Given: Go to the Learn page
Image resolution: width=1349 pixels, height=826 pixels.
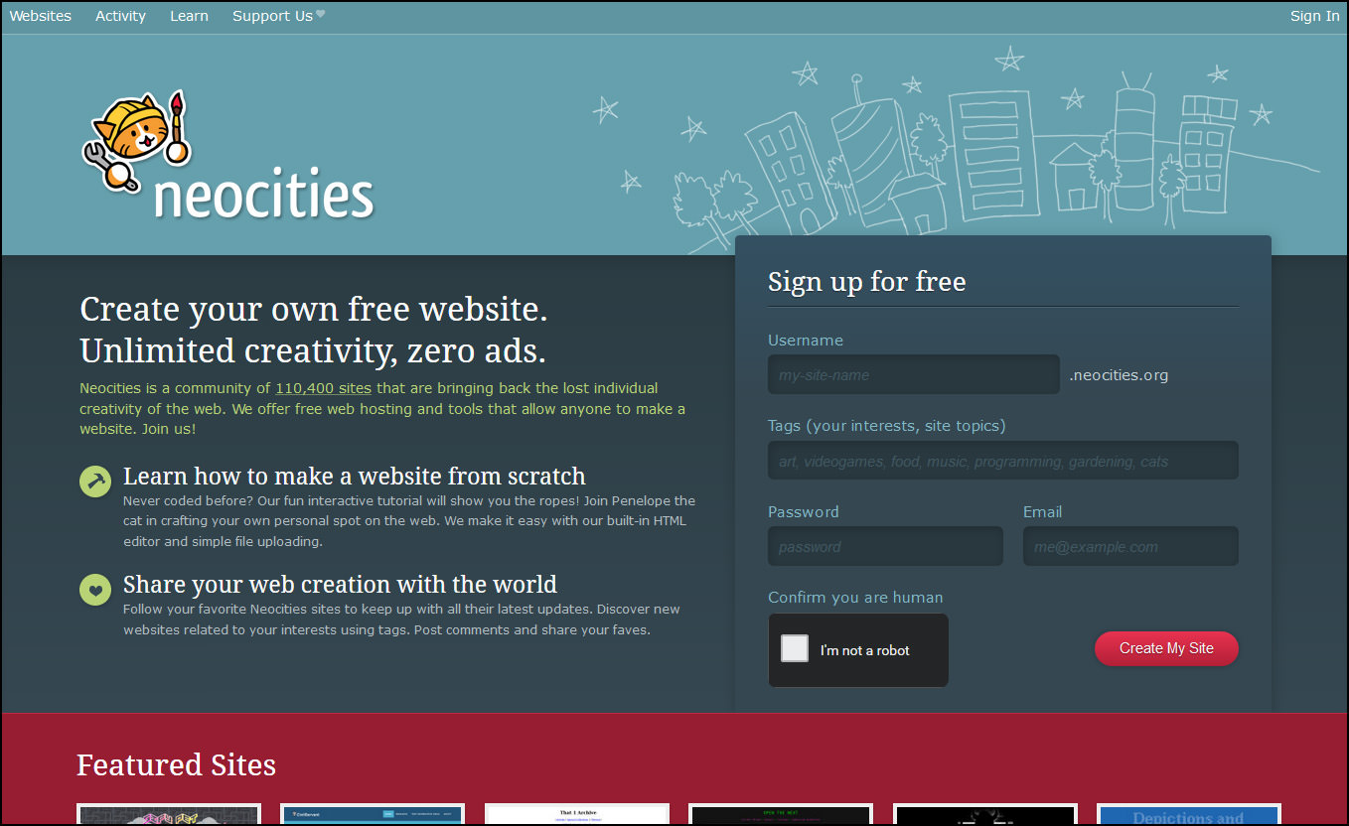Looking at the screenshot, I should (189, 16).
